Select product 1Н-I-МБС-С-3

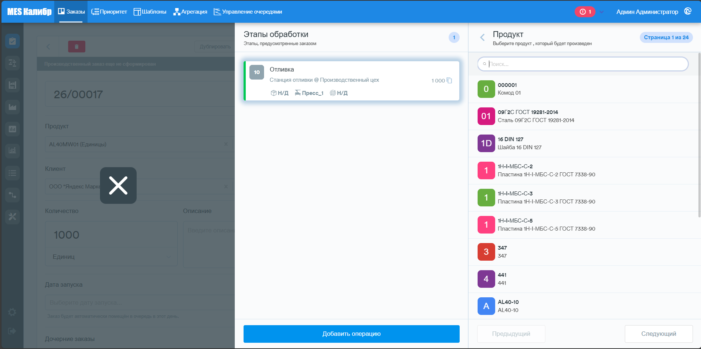(x=584, y=198)
